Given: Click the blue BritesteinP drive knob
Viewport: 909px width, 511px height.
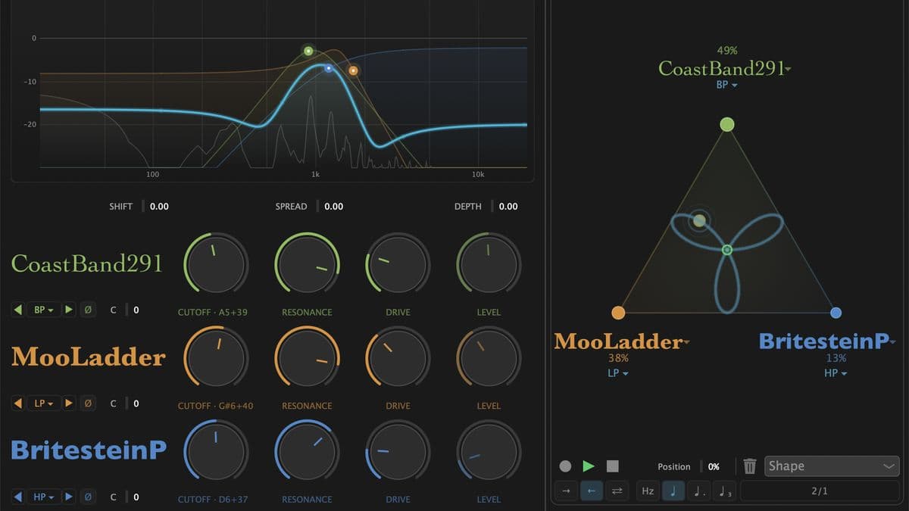Looking at the screenshot, I should (398, 451).
